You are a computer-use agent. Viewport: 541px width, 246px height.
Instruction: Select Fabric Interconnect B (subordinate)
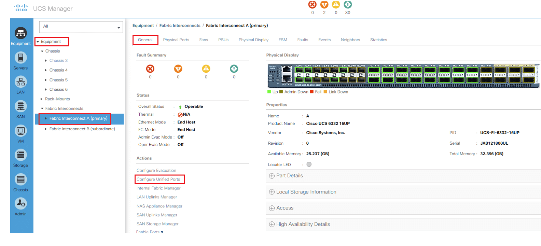[82, 129]
